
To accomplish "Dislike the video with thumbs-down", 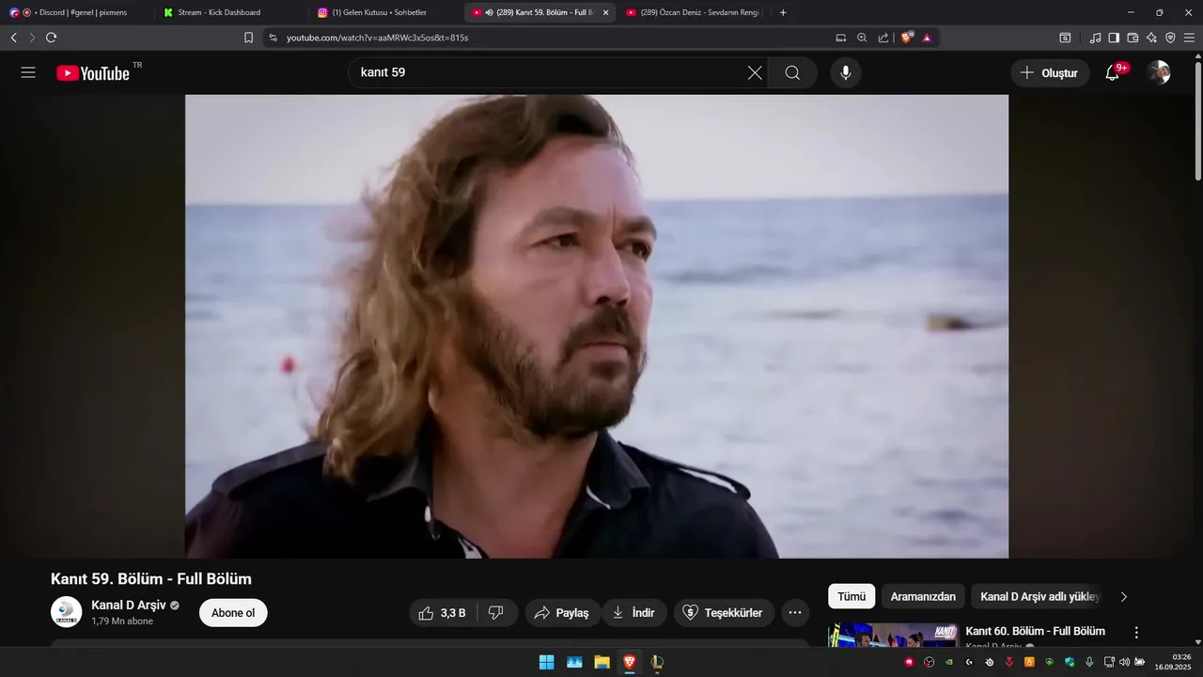I will [x=496, y=613].
